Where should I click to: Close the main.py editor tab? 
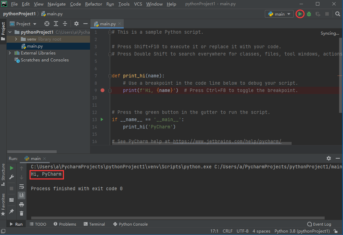[x=120, y=24]
